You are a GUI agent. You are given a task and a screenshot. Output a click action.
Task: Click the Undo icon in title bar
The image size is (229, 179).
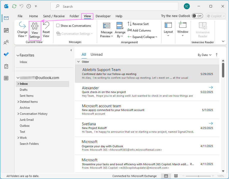click(21, 6)
